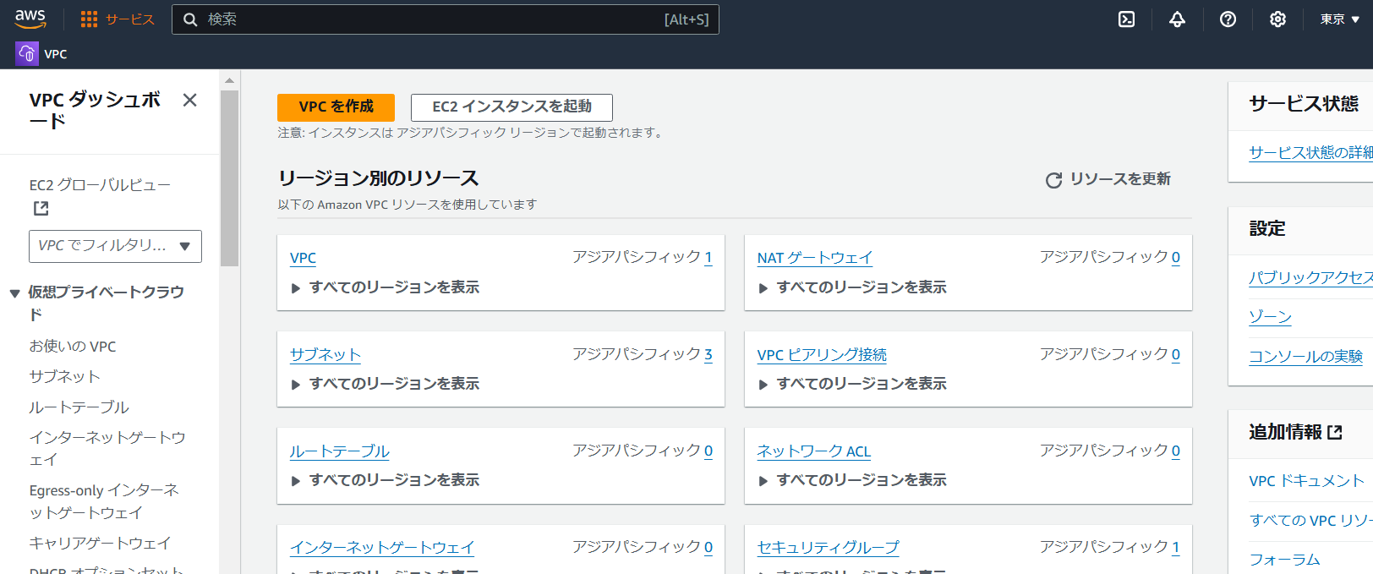This screenshot has height=574, width=1373.
Task: Click the 追加情報 heading
Action: (x=1285, y=432)
